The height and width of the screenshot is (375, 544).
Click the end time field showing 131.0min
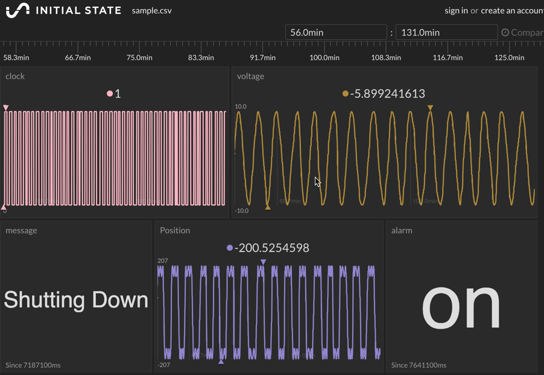pyautogui.click(x=446, y=33)
